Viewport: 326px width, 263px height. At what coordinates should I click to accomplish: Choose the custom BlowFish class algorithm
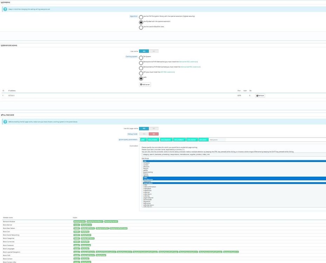click(x=141, y=27)
